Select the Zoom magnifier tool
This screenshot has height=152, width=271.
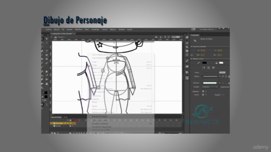[x=42, y=88]
